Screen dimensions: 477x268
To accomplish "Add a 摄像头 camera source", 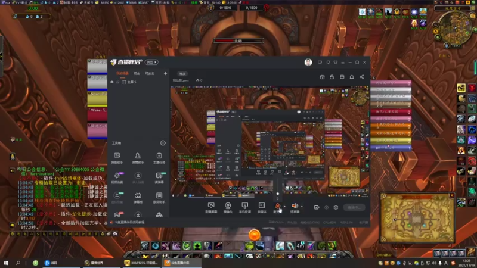I will (228, 208).
